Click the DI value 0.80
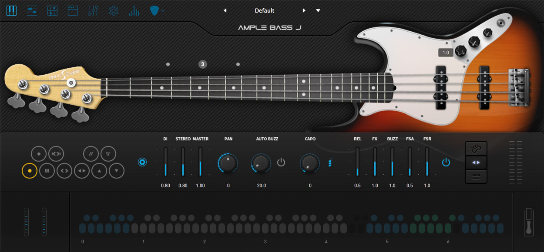544x252 pixels. click(166, 186)
